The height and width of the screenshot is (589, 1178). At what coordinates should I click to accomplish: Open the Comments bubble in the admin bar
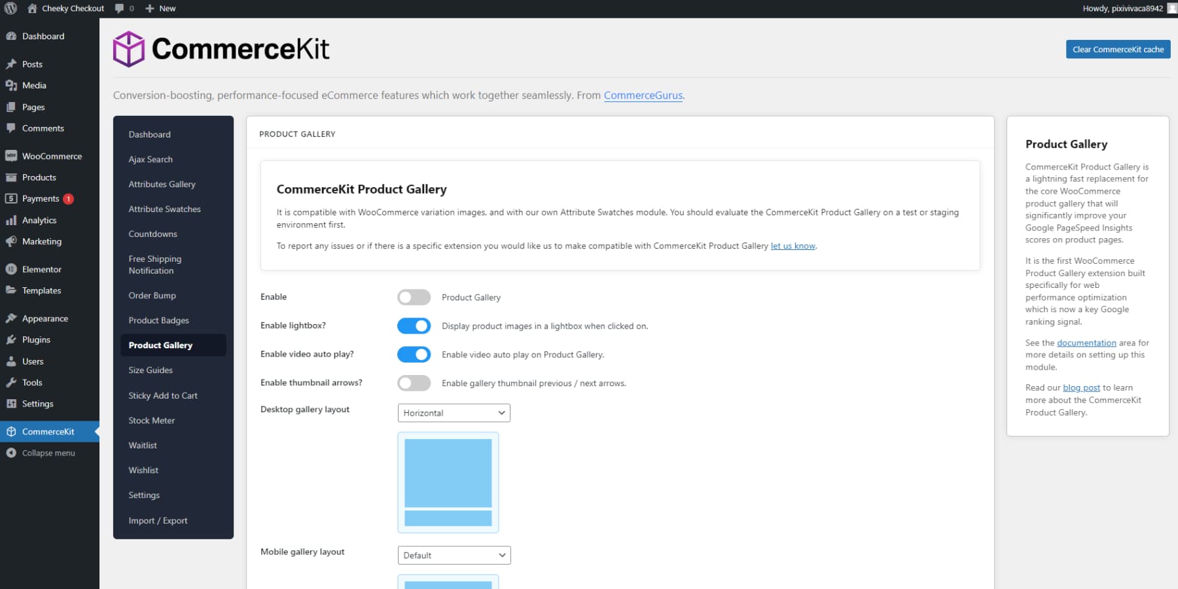(120, 9)
